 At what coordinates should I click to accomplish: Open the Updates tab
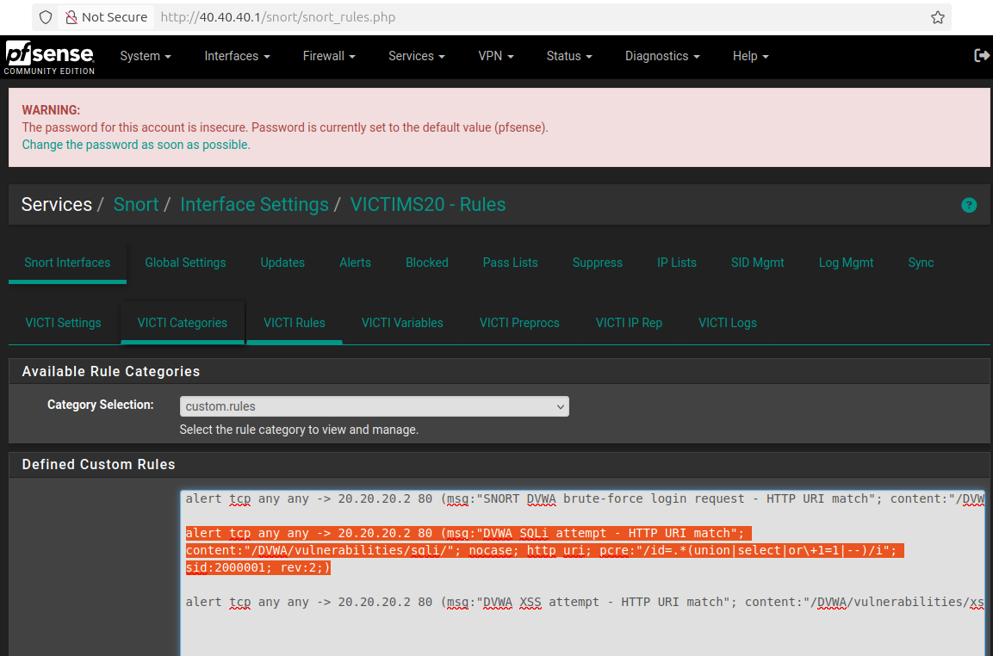282,263
